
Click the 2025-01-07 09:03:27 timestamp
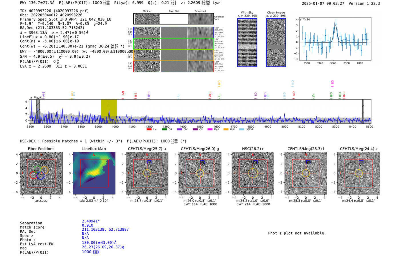click(x=323, y=3)
